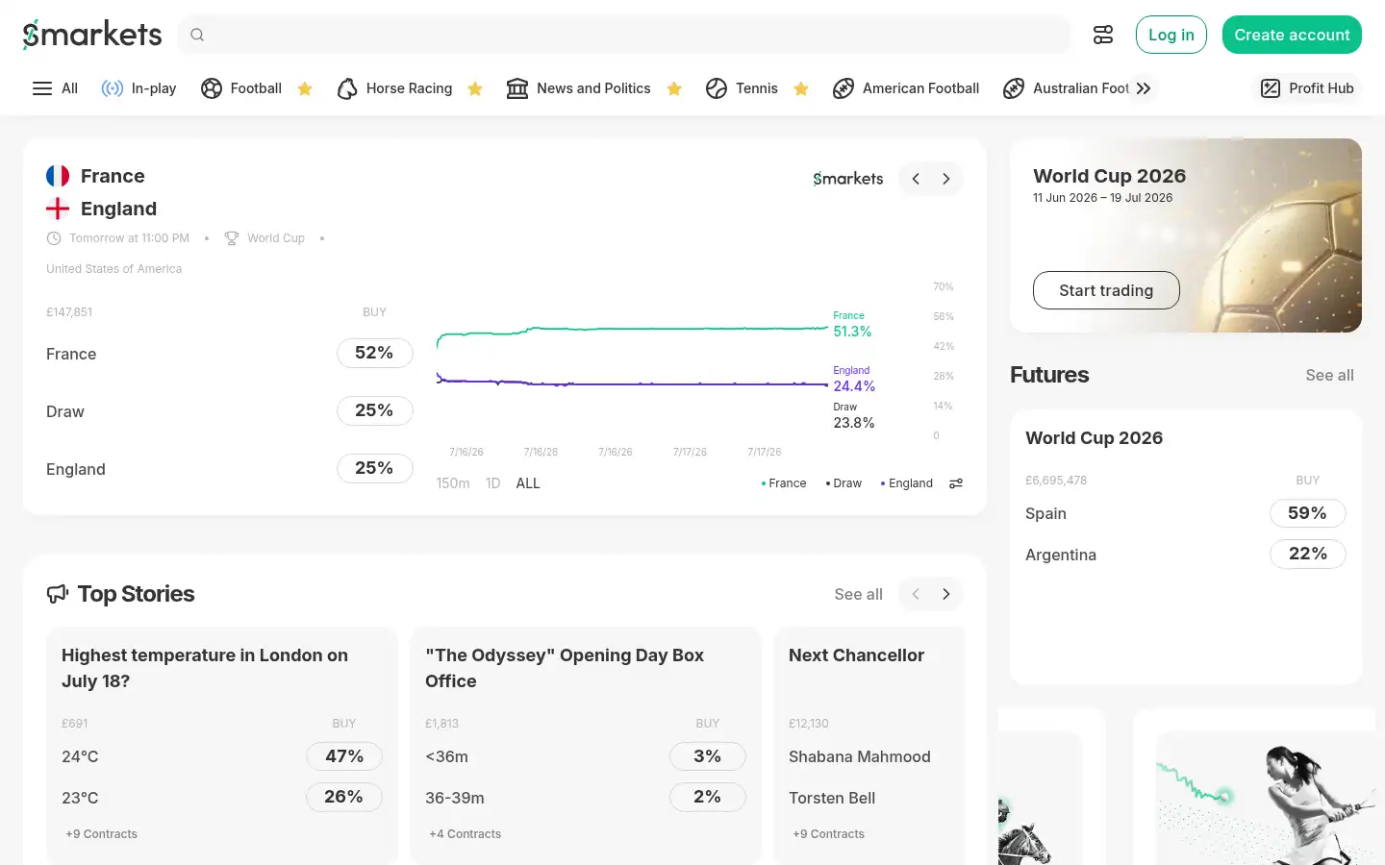Expand more sports with double chevron
1385x865 pixels.
click(1144, 88)
